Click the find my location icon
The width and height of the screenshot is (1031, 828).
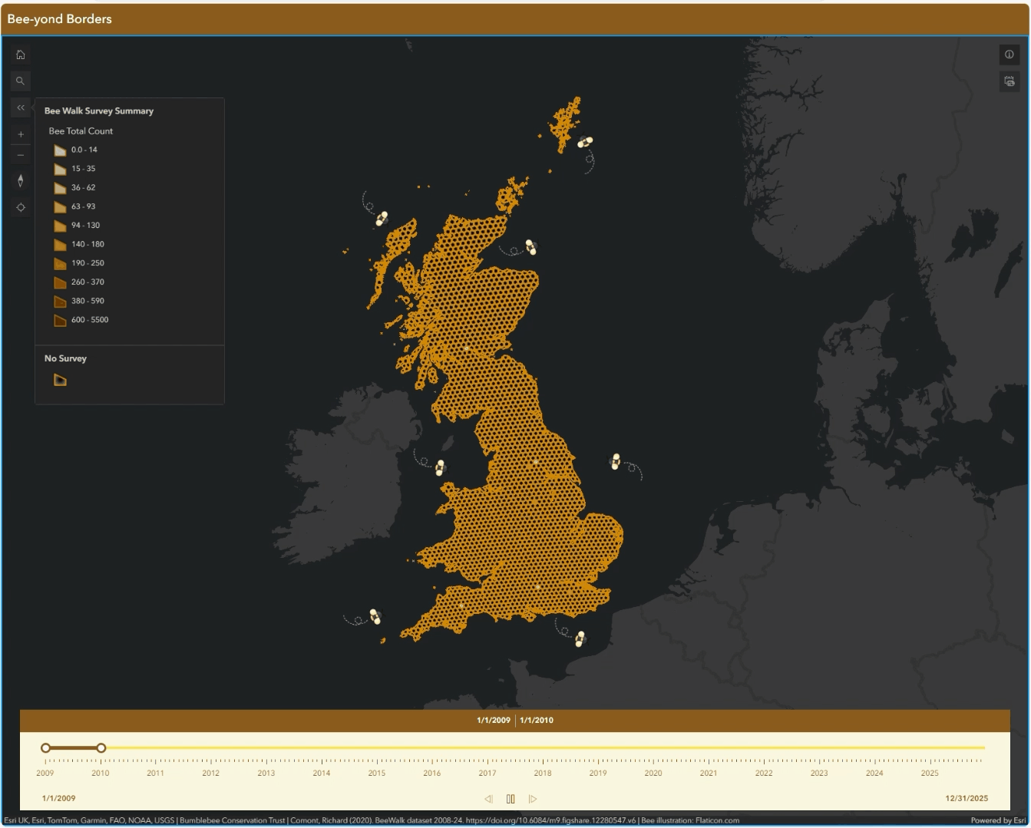click(x=21, y=207)
